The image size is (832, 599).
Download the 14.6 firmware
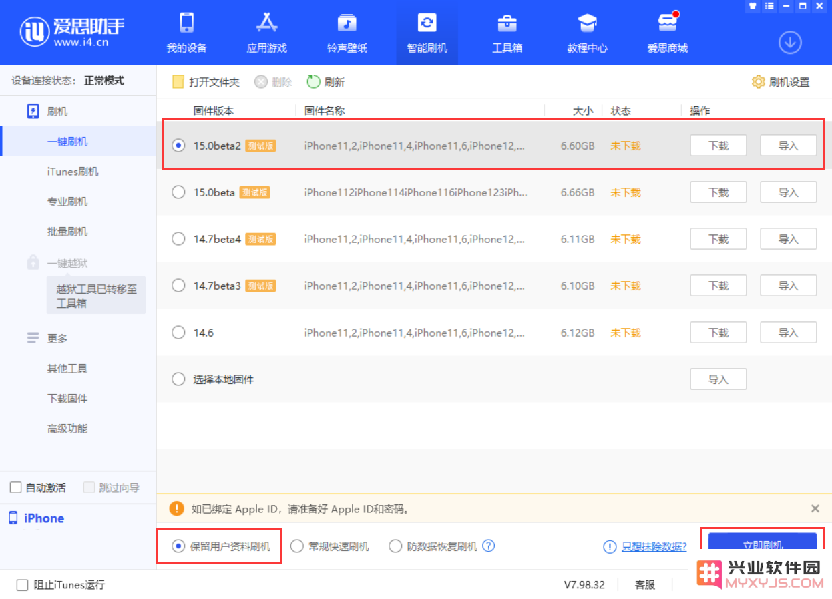pyautogui.click(x=718, y=332)
